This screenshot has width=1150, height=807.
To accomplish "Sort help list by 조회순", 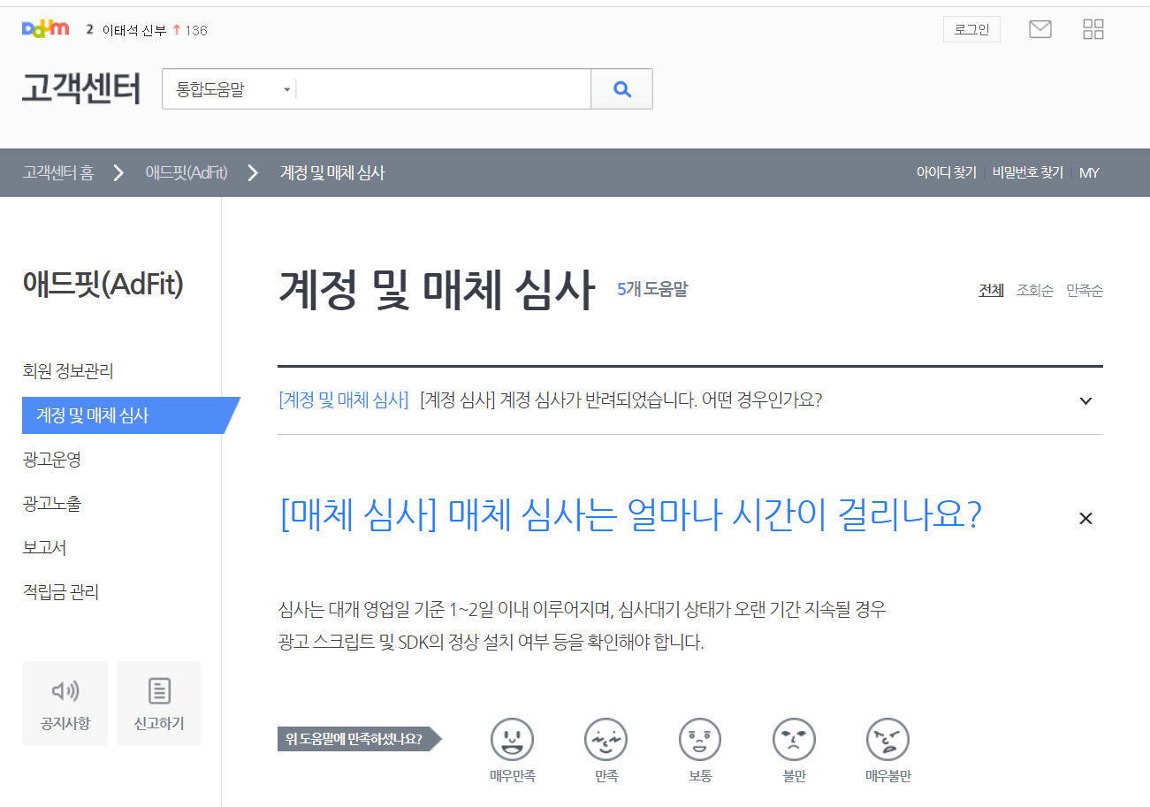I will point(1034,290).
